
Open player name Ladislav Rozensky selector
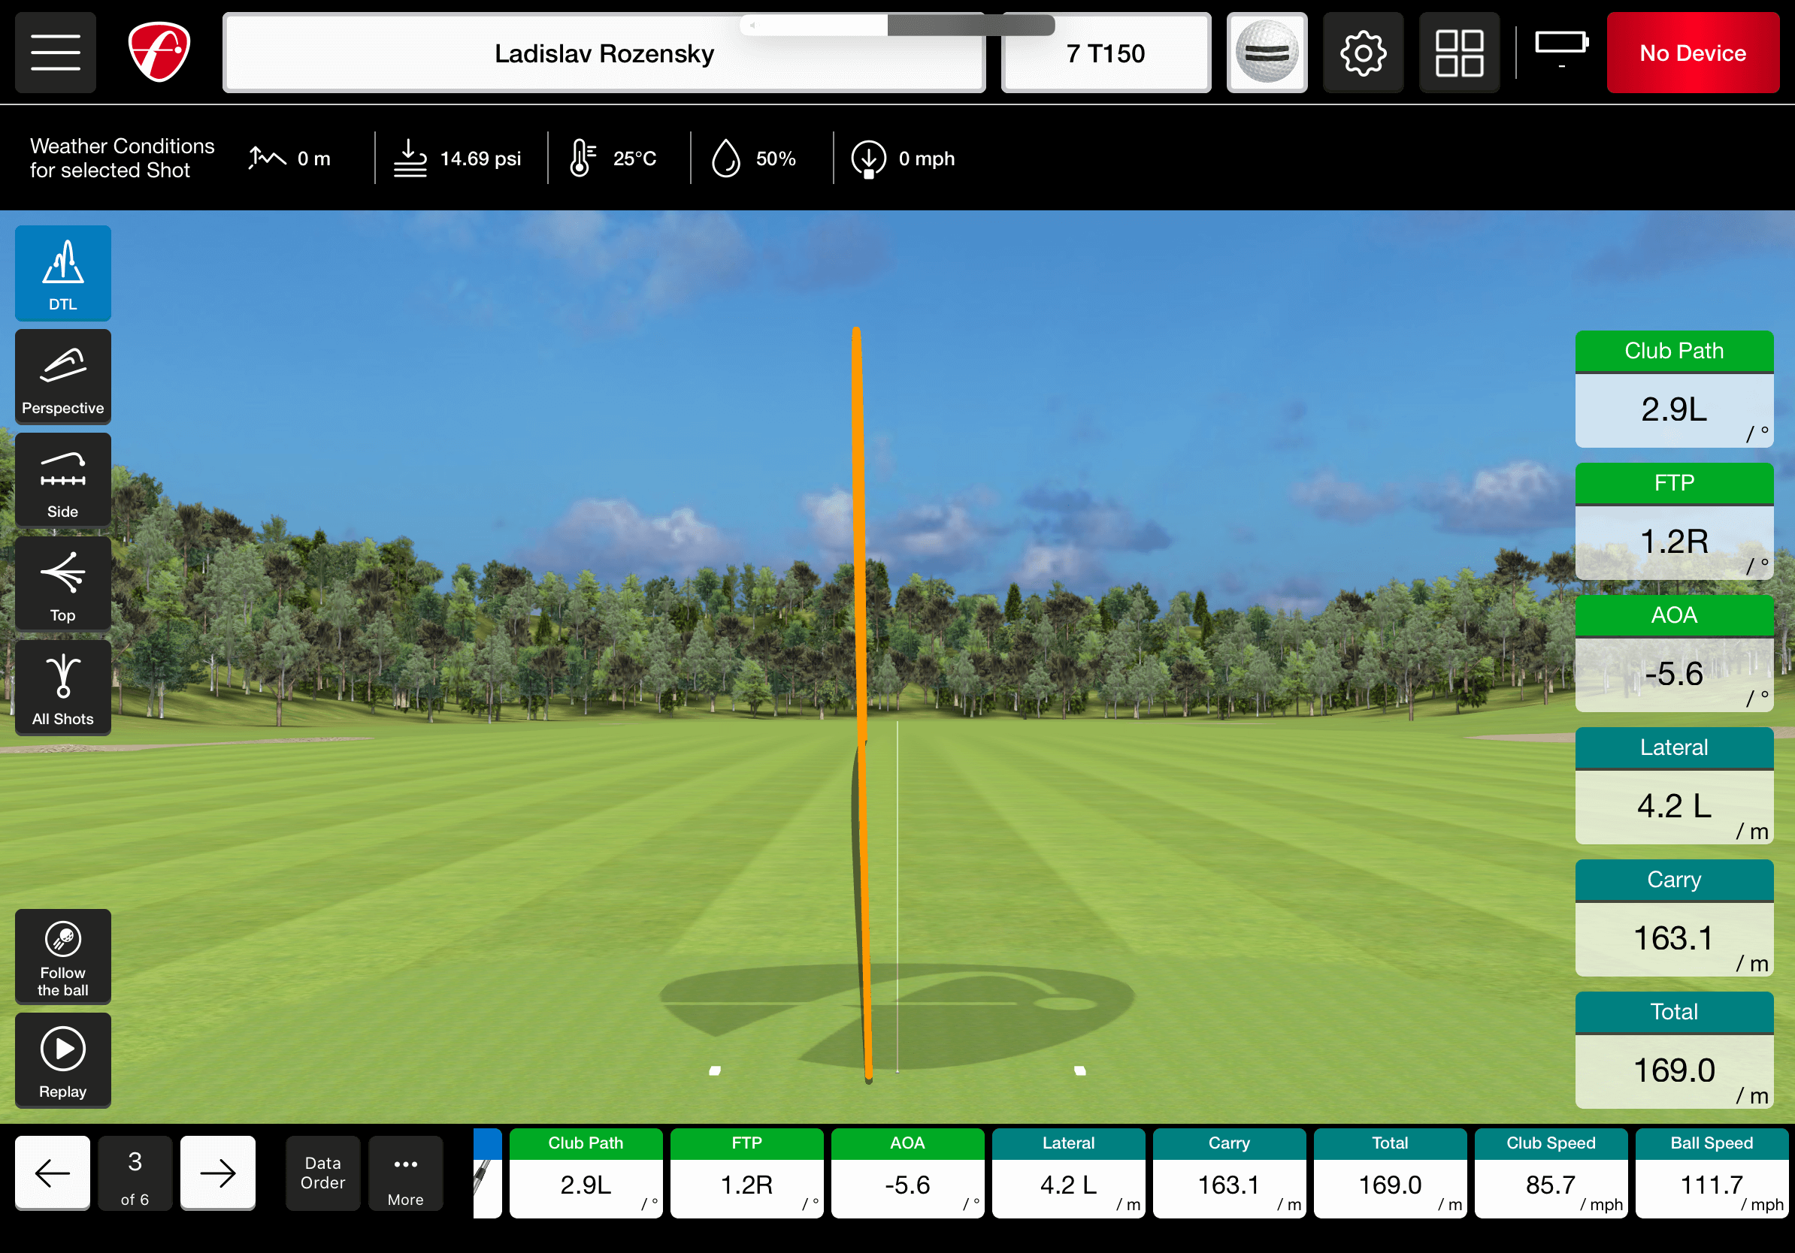tap(604, 53)
